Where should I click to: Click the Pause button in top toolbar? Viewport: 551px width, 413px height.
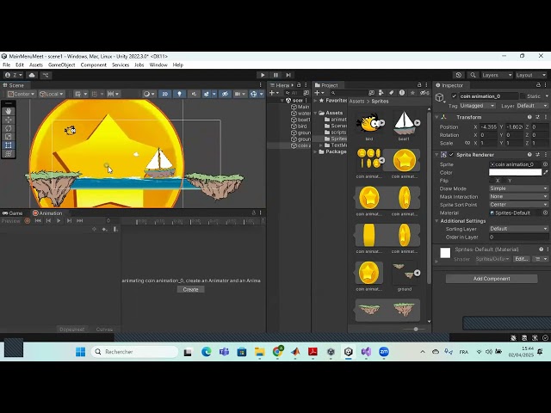pos(275,75)
